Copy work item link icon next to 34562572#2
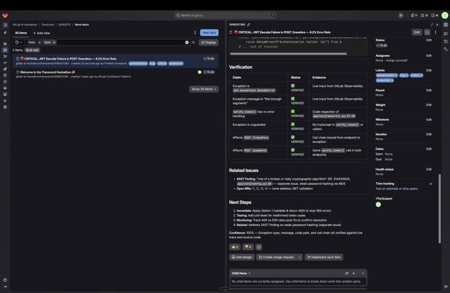This screenshot has height=293, width=450. [x=248, y=25]
